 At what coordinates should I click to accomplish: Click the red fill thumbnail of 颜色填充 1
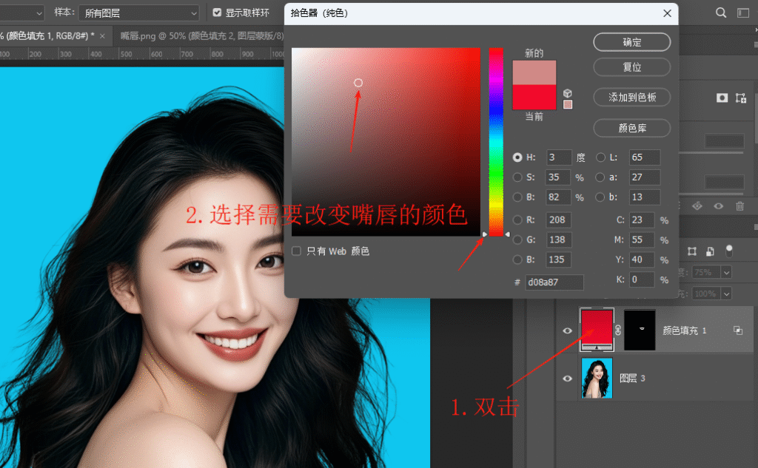click(x=597, y=330)
